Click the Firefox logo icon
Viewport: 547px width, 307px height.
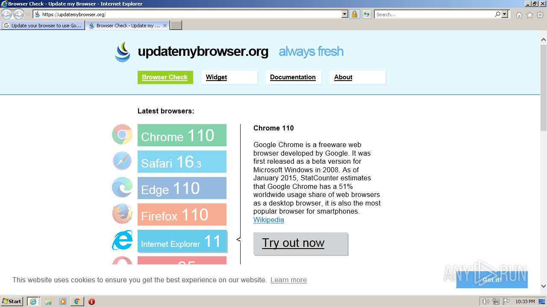[x=122, y=214]
